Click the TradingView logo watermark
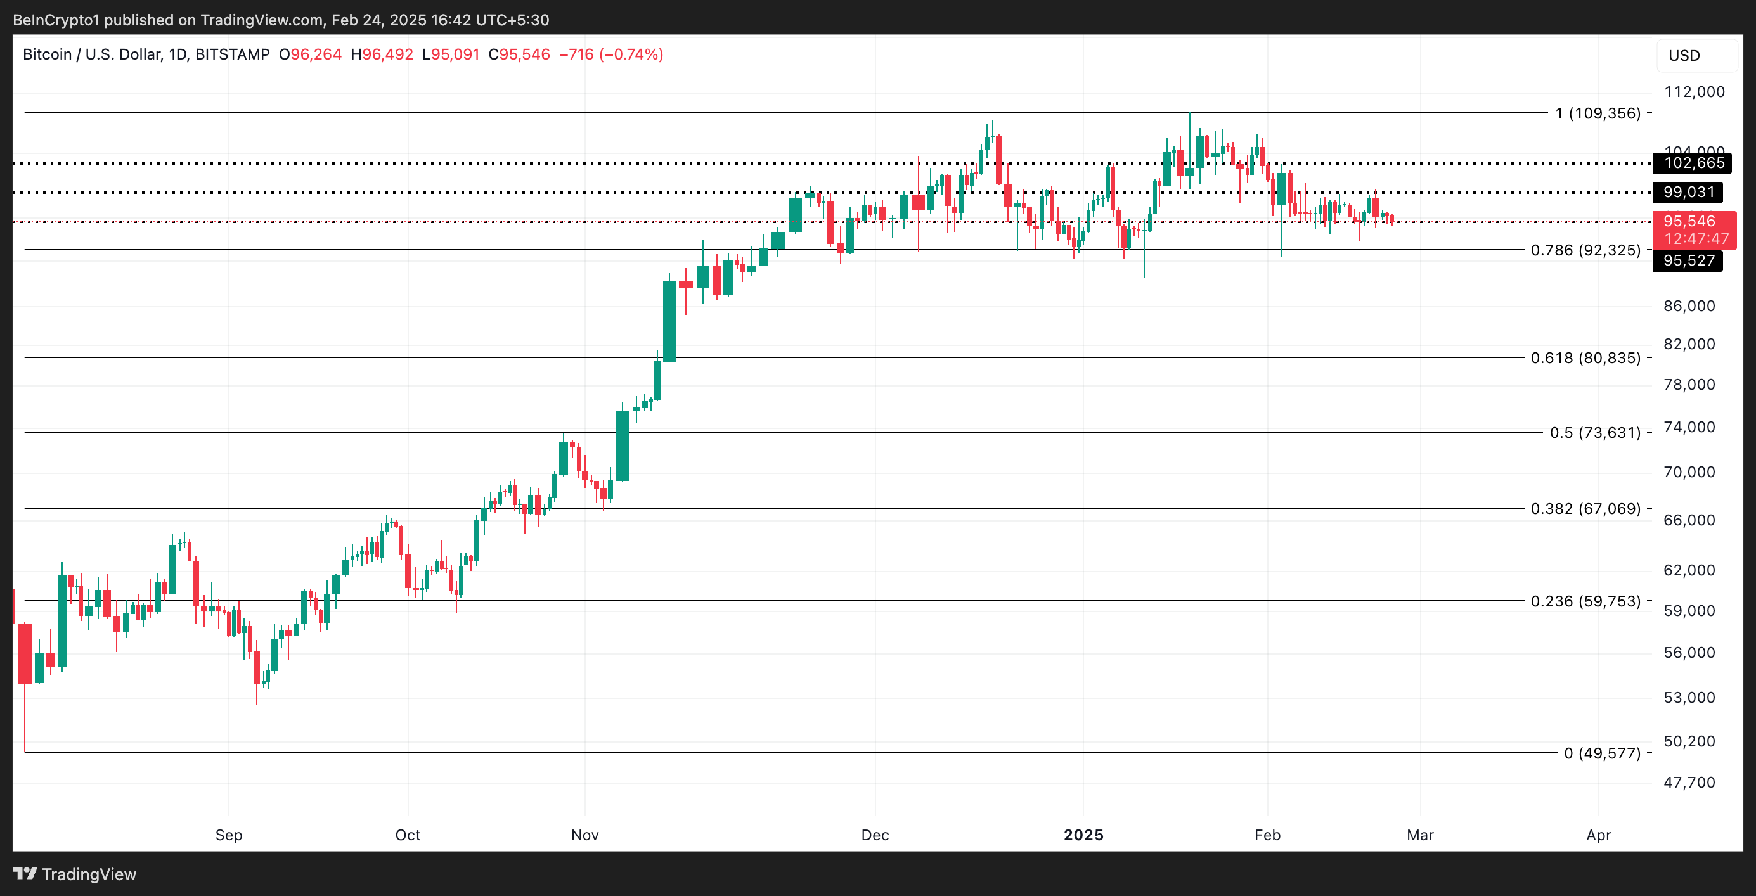This screenshot has height=896, width=1756. click(x=75, y=874)
